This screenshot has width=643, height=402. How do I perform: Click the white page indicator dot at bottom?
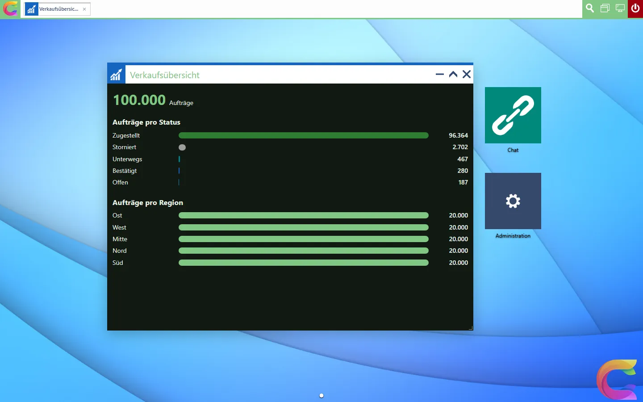[x=321, y=395]
